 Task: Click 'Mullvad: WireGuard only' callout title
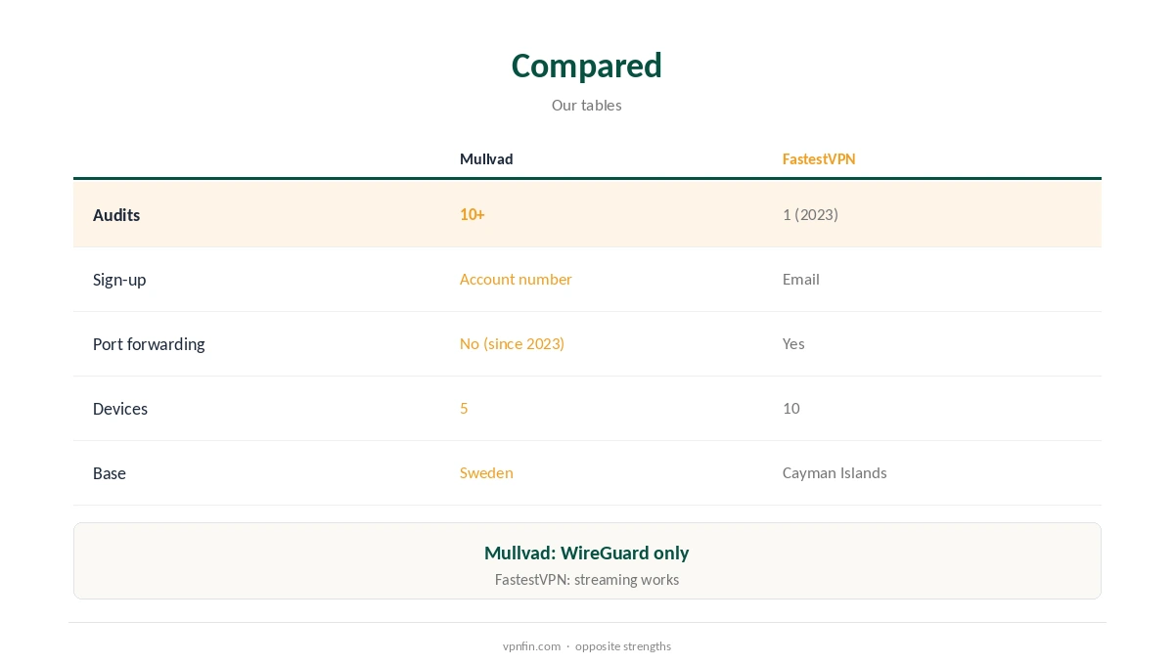click(586, 553)
